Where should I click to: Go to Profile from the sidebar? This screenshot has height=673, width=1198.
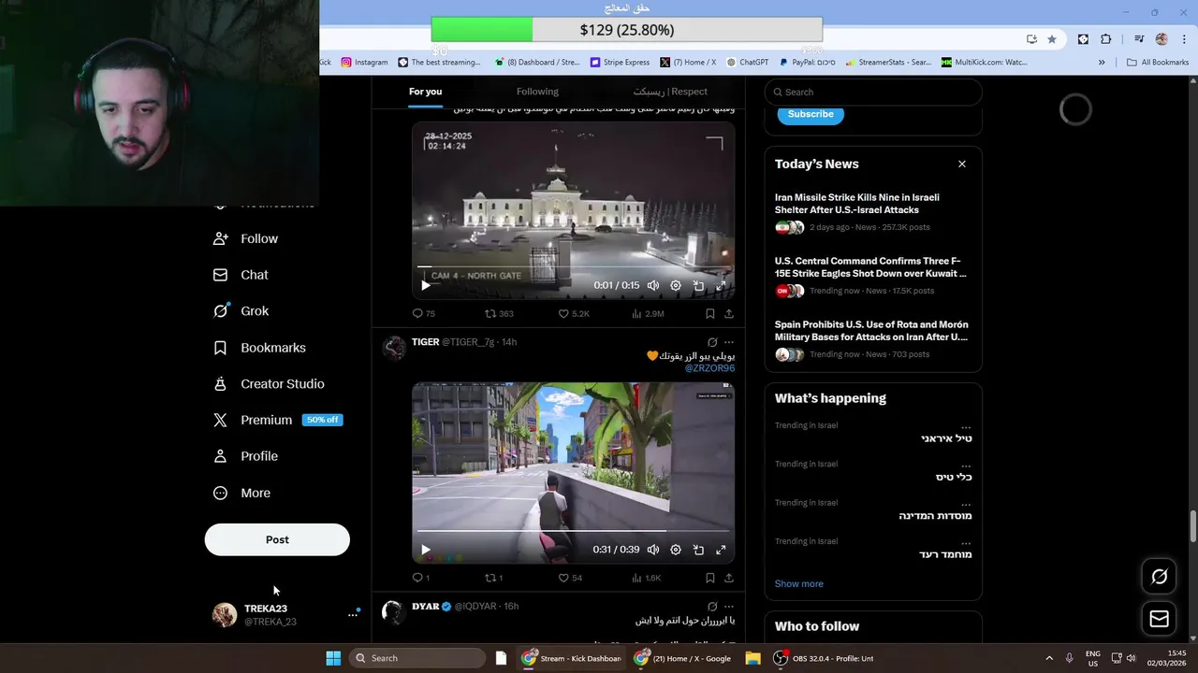pyautogui.click(x=246, y=456)
